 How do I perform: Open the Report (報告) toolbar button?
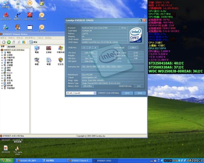point(33,42)
